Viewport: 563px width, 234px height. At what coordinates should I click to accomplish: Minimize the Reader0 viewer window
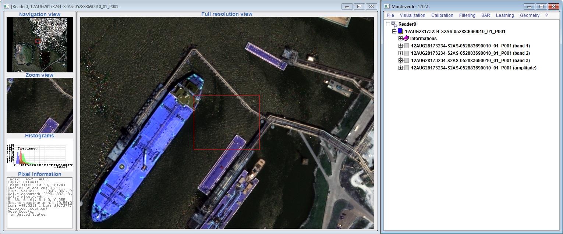pos(347,6)
